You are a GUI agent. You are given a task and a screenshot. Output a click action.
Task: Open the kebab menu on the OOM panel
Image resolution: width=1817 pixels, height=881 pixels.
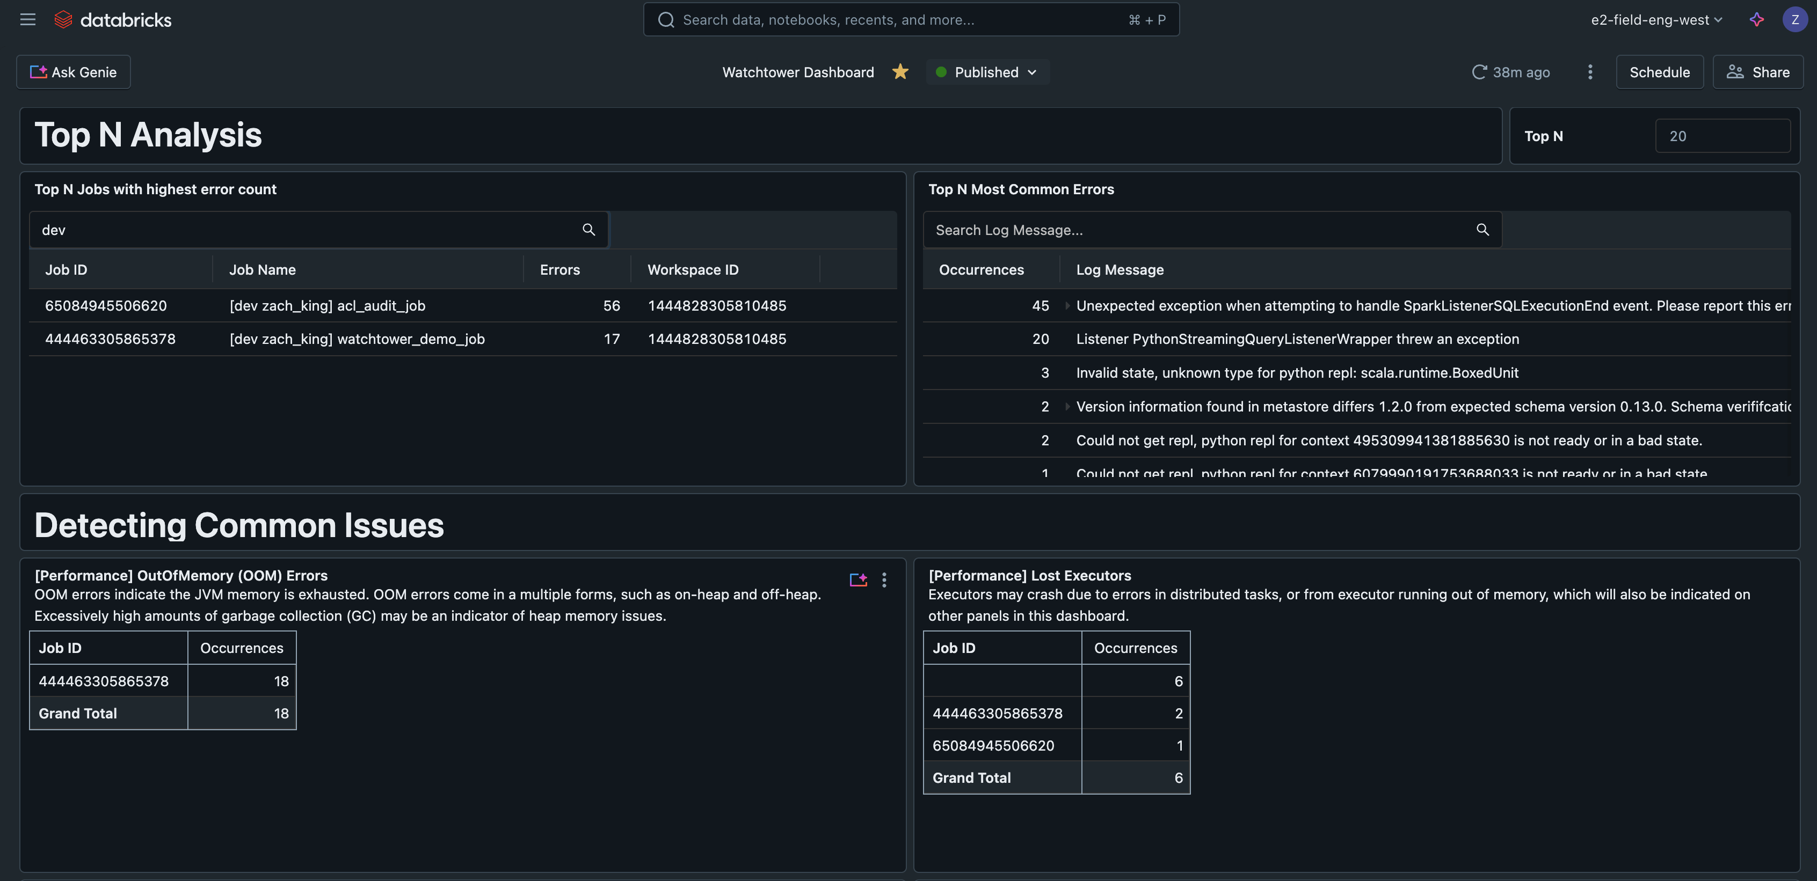pos(884,579)
